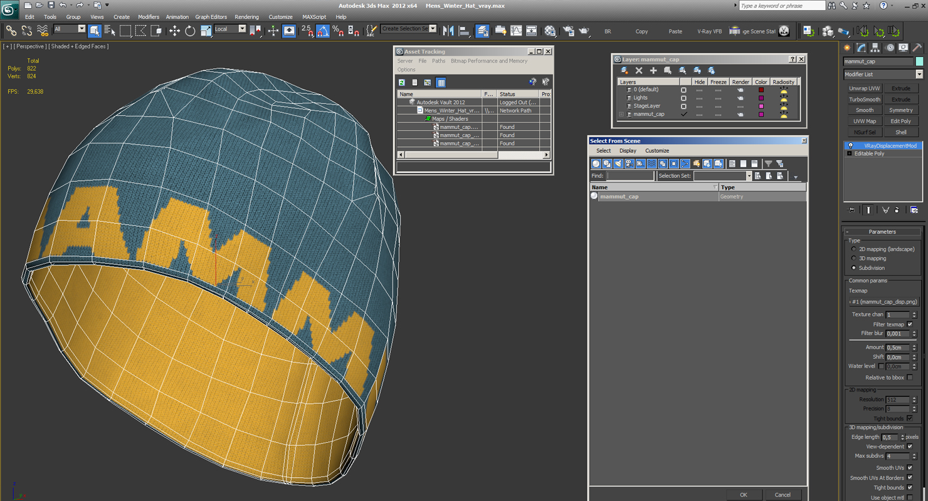Click the TurboSmooth modifier button
Viewport: 928px width, 501px height.
(865, 99)
